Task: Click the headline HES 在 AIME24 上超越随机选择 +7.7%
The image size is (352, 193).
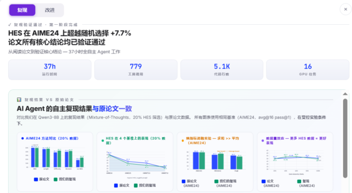Action: (70, 33)
